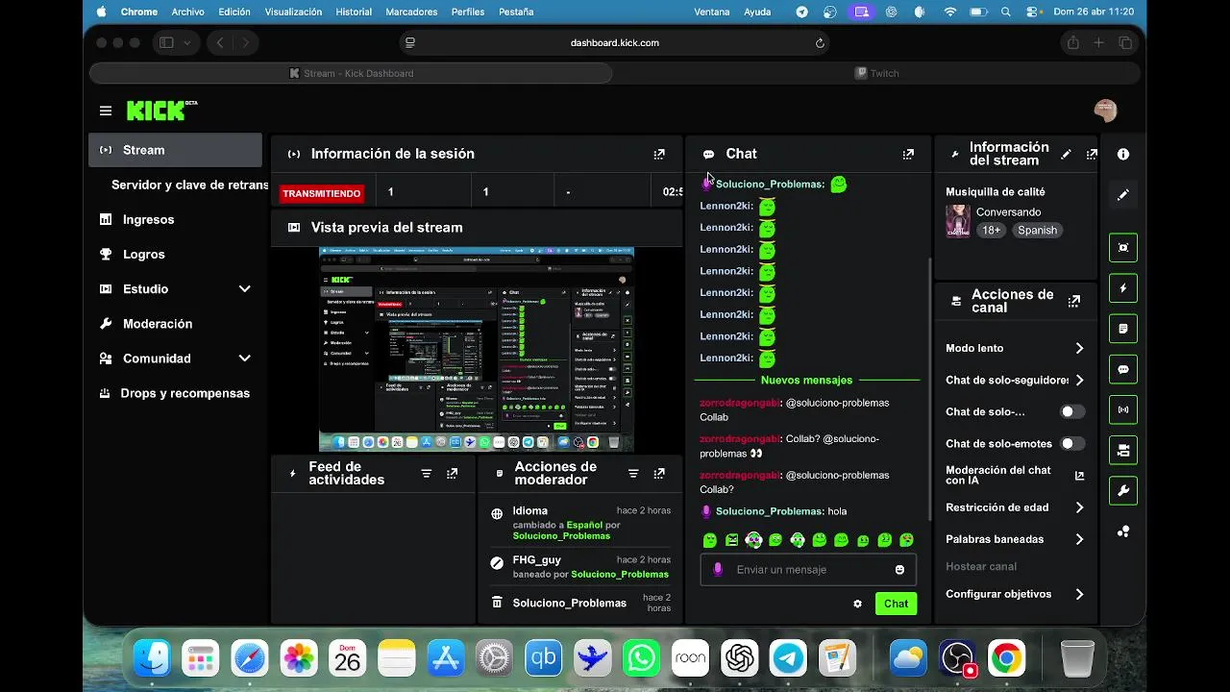This screenshot has width=1230, height=692.
Task: Click the Conversando category thumbnail image
Action: pyautogui.click(x=957, y=221)
